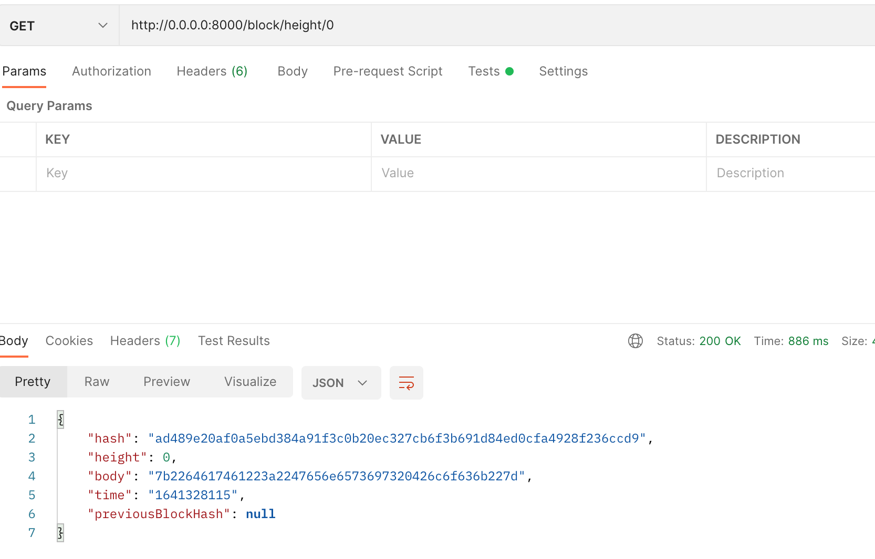Click the "height" key in response
The height and width of the screenshot is (559, 875).
(117, 457)
